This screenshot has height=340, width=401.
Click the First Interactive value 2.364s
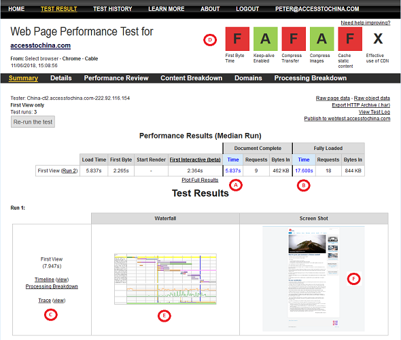point(195,170)
